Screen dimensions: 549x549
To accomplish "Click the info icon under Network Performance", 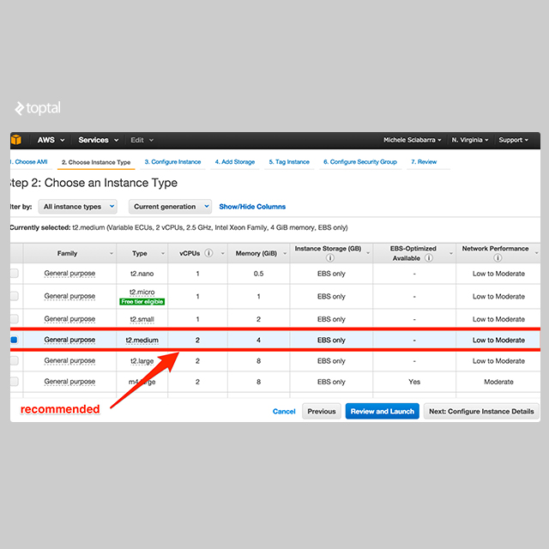I will click(498, 258).
